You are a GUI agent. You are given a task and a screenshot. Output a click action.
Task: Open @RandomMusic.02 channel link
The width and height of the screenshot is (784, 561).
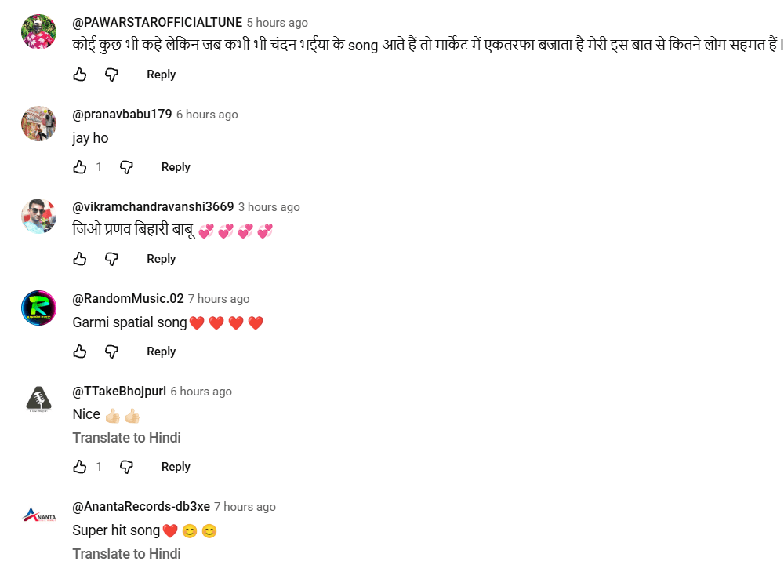coord(128,299)
